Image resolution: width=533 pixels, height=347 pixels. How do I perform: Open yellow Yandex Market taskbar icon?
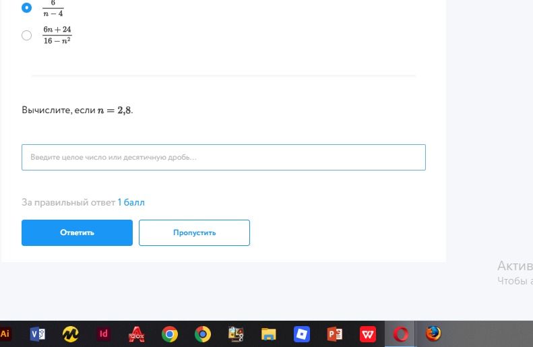pyautogui.click(x=70, y=334)
